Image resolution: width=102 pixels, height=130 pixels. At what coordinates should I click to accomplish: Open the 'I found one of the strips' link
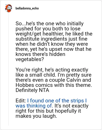click(x=57, y=101)
